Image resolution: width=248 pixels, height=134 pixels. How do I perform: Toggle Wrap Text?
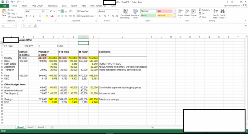click(83, 11)
